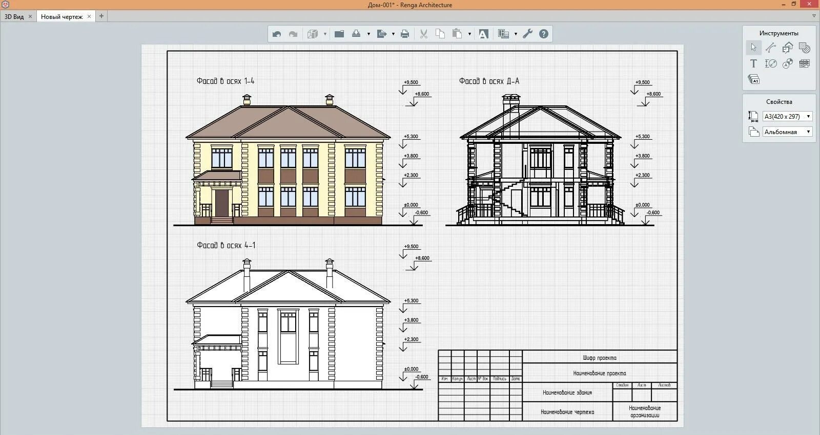Click the Copy icon in the toolbar
The image size is (820, 435).
pyautogui.click(x=440, y=34)
